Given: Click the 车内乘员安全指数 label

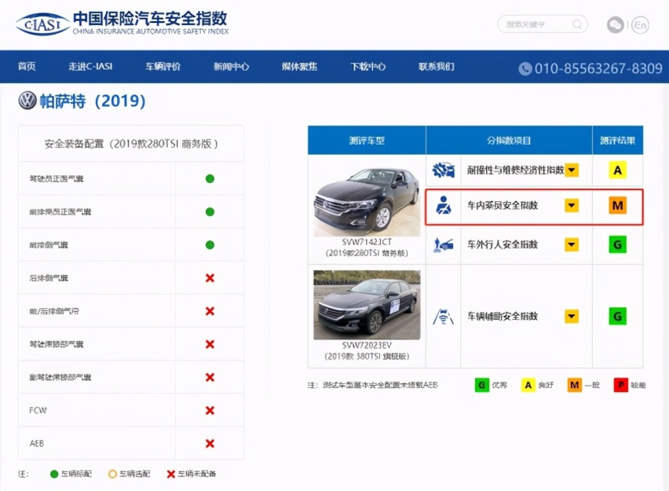Looking at the screenshot, I should click(x=503, y=205).
